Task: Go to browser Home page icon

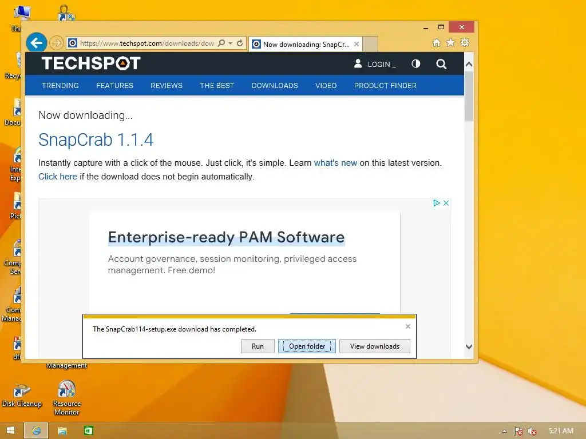Action: click(x=437, y=42)
